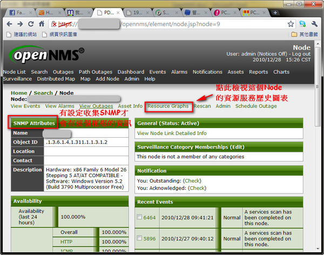Open Add Node navigation item

tap(107, 79)
